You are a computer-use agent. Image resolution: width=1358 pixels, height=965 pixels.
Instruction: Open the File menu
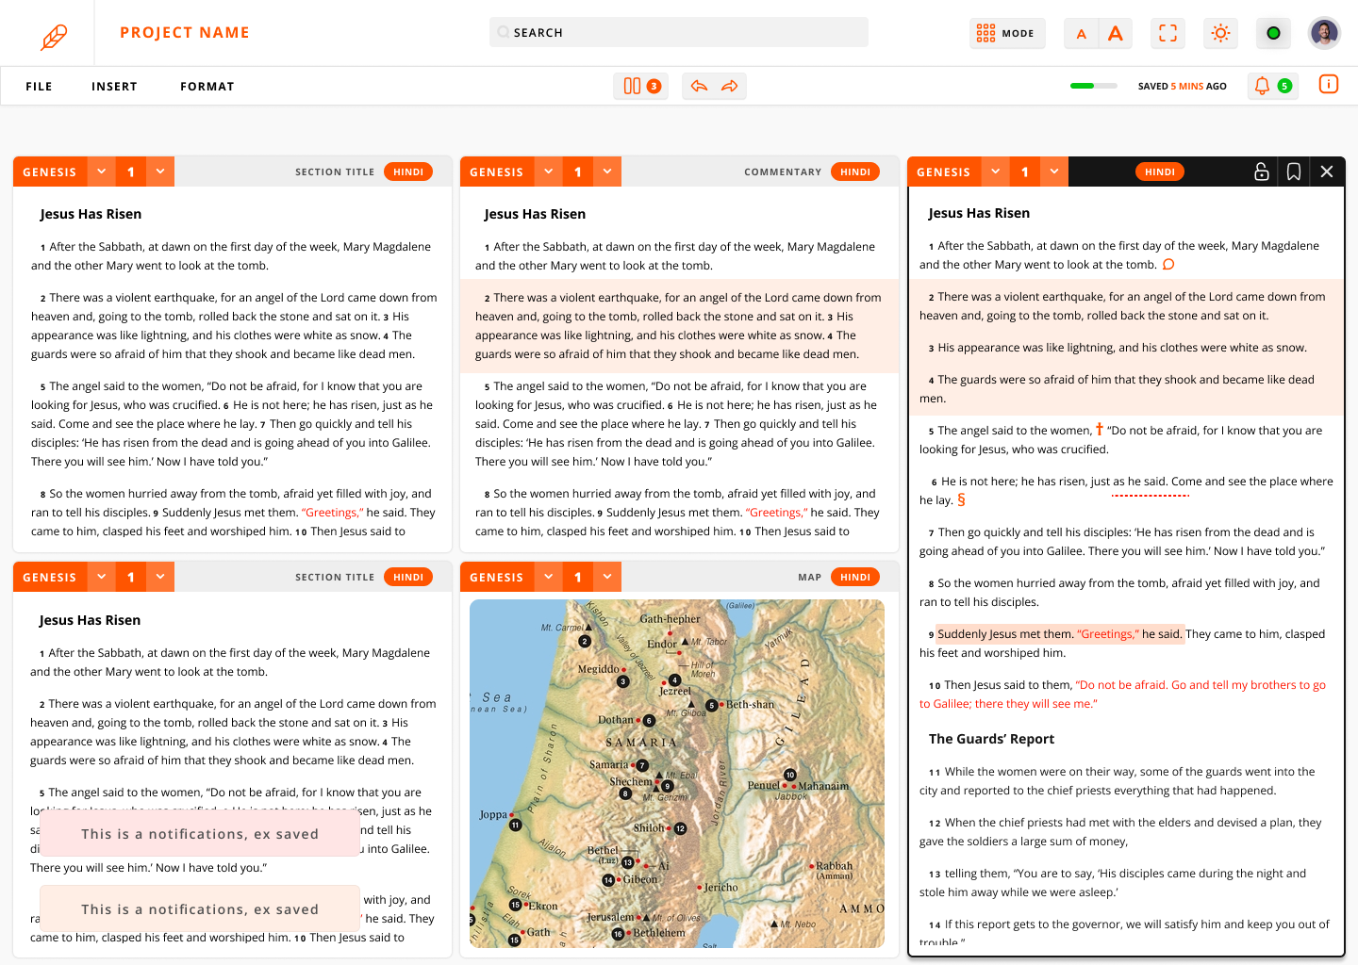tap(39, 87)
